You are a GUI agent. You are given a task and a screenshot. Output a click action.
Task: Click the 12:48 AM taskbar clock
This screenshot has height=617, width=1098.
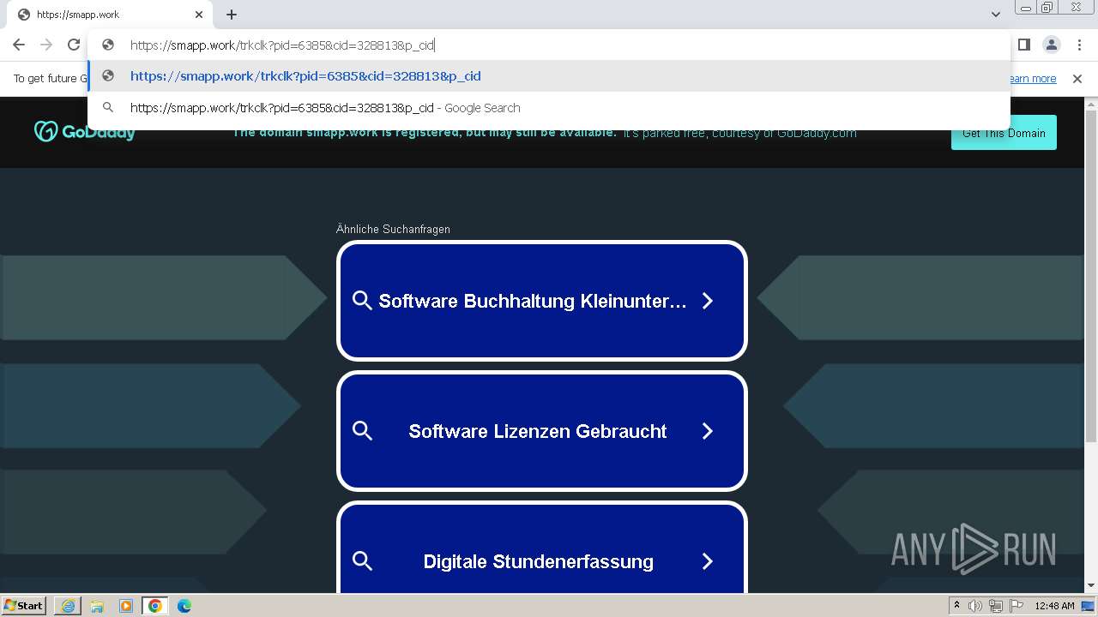[1054, 606]
